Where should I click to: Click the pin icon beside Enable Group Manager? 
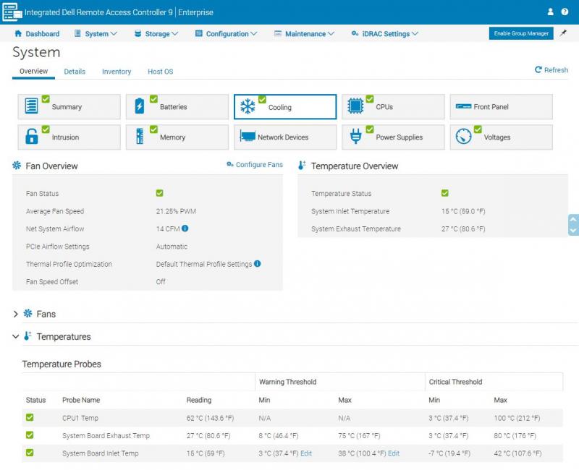[x=564, y=33]
